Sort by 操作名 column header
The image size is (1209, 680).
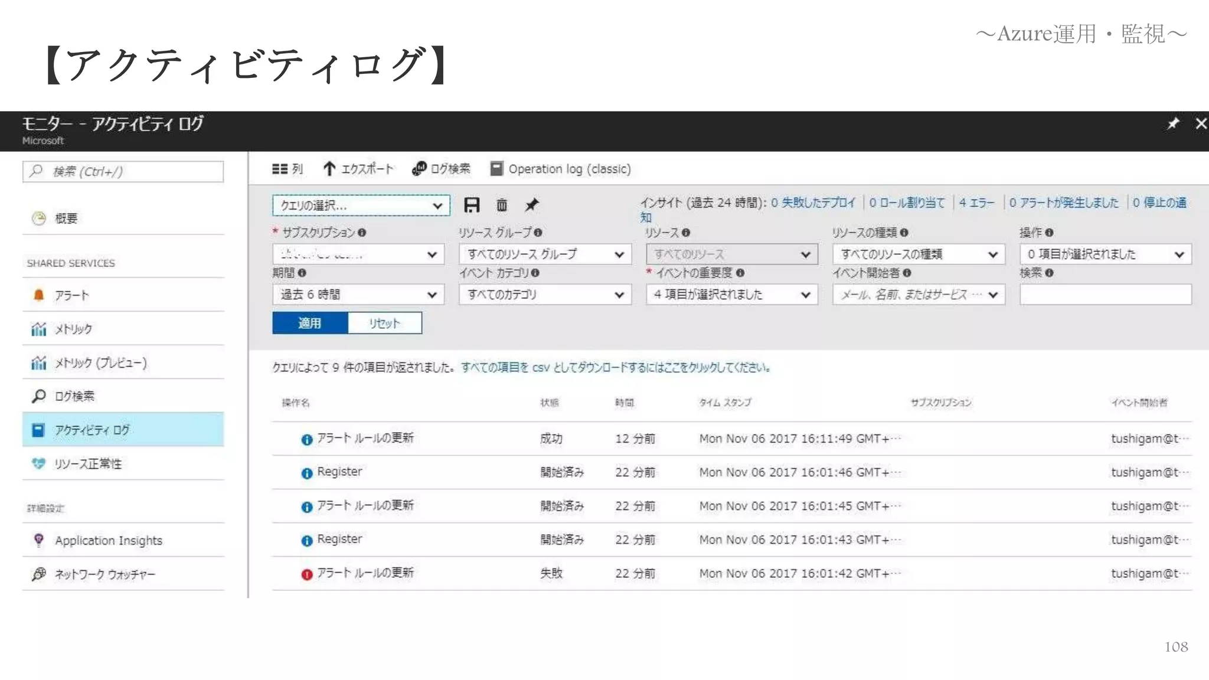click(x=296, y=403)
